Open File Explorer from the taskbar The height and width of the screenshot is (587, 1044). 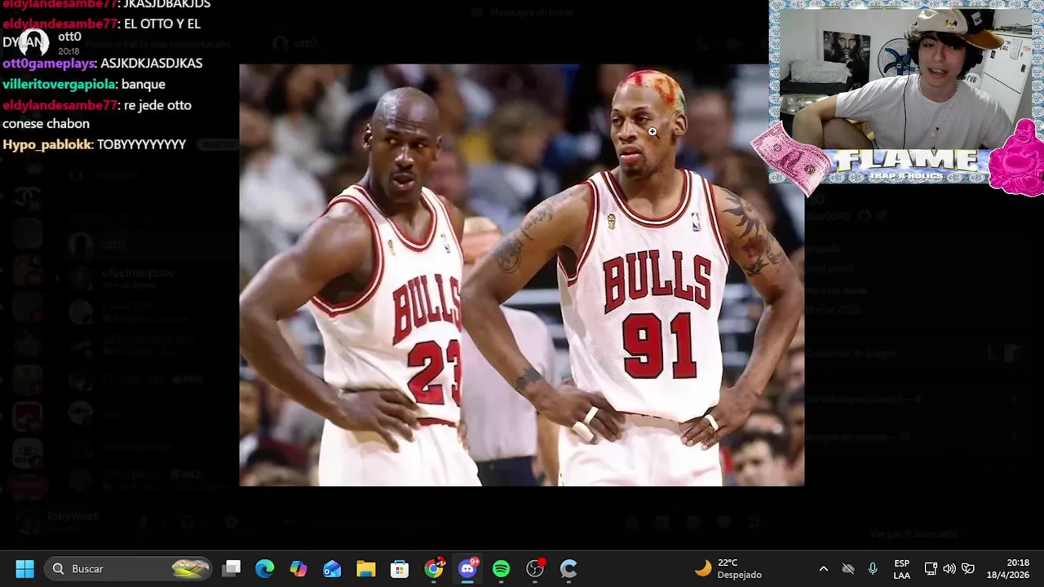(366, 568)
